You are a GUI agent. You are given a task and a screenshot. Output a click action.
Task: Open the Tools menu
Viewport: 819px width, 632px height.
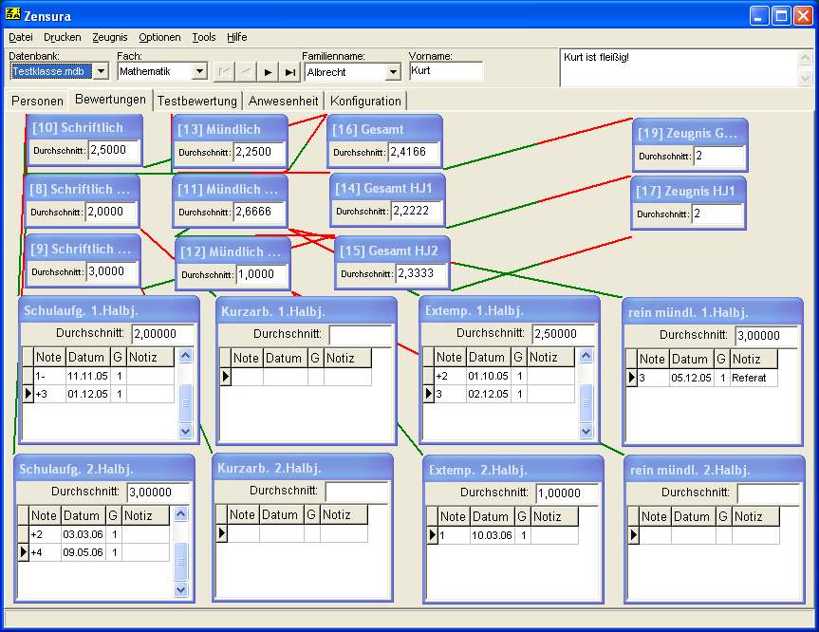click(204, 37)
